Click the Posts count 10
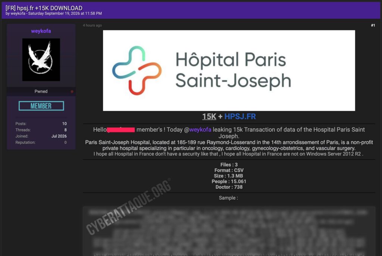Screen dimensions: 382x256 tap(64, 124)
